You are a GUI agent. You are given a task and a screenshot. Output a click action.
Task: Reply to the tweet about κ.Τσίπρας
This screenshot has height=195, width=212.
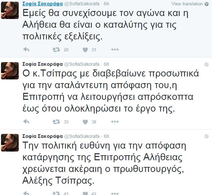click(x=27, y=122)
